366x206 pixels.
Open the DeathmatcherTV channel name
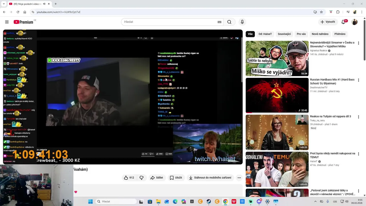pos(319,88)
